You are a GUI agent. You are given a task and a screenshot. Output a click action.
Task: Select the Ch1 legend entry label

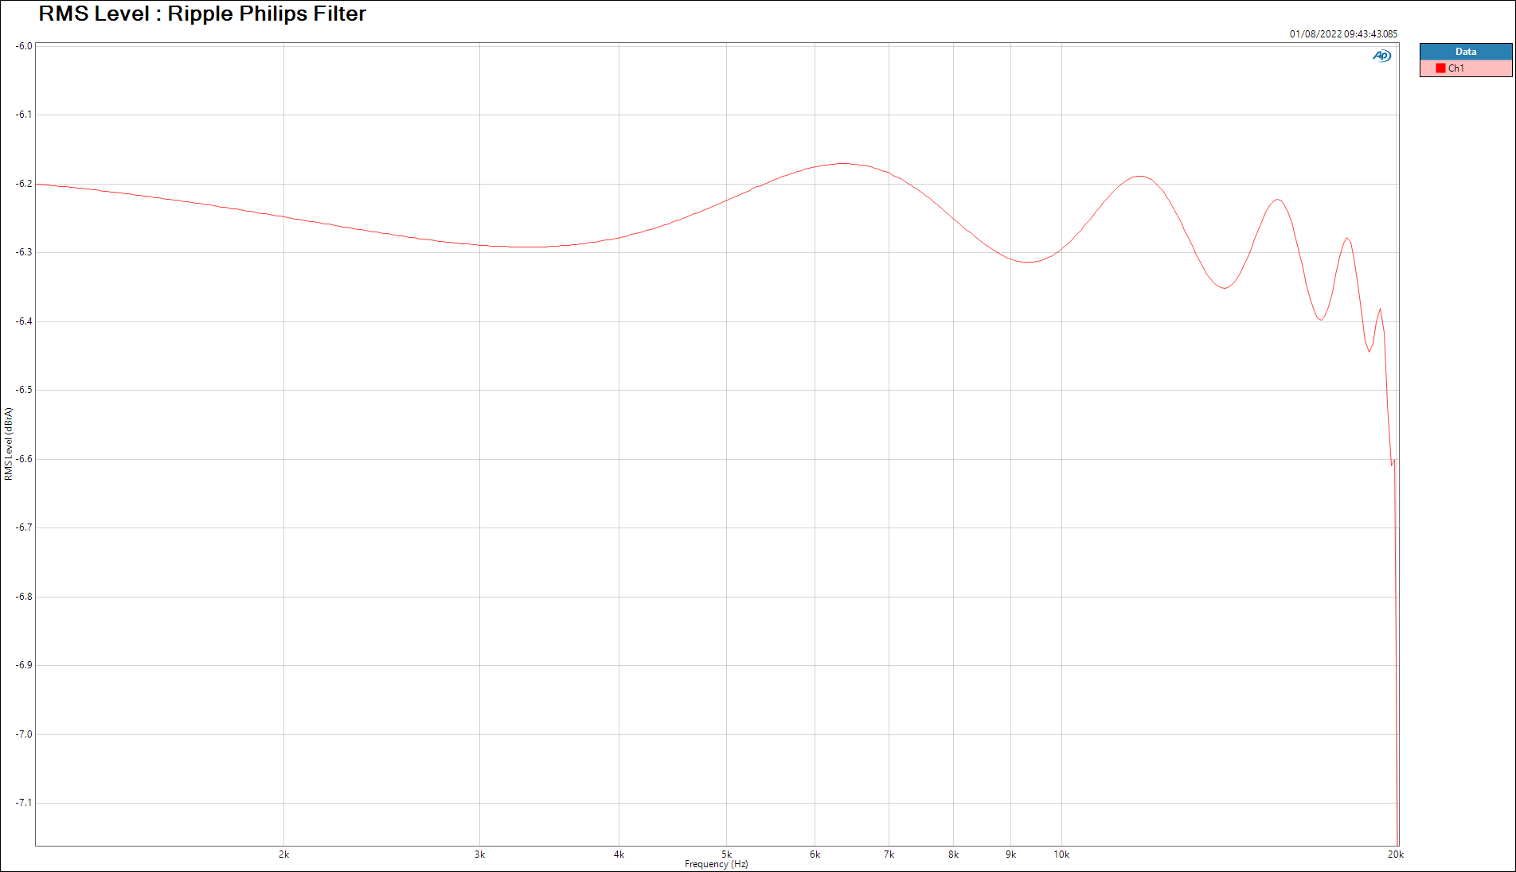[x=1456, y=68]
